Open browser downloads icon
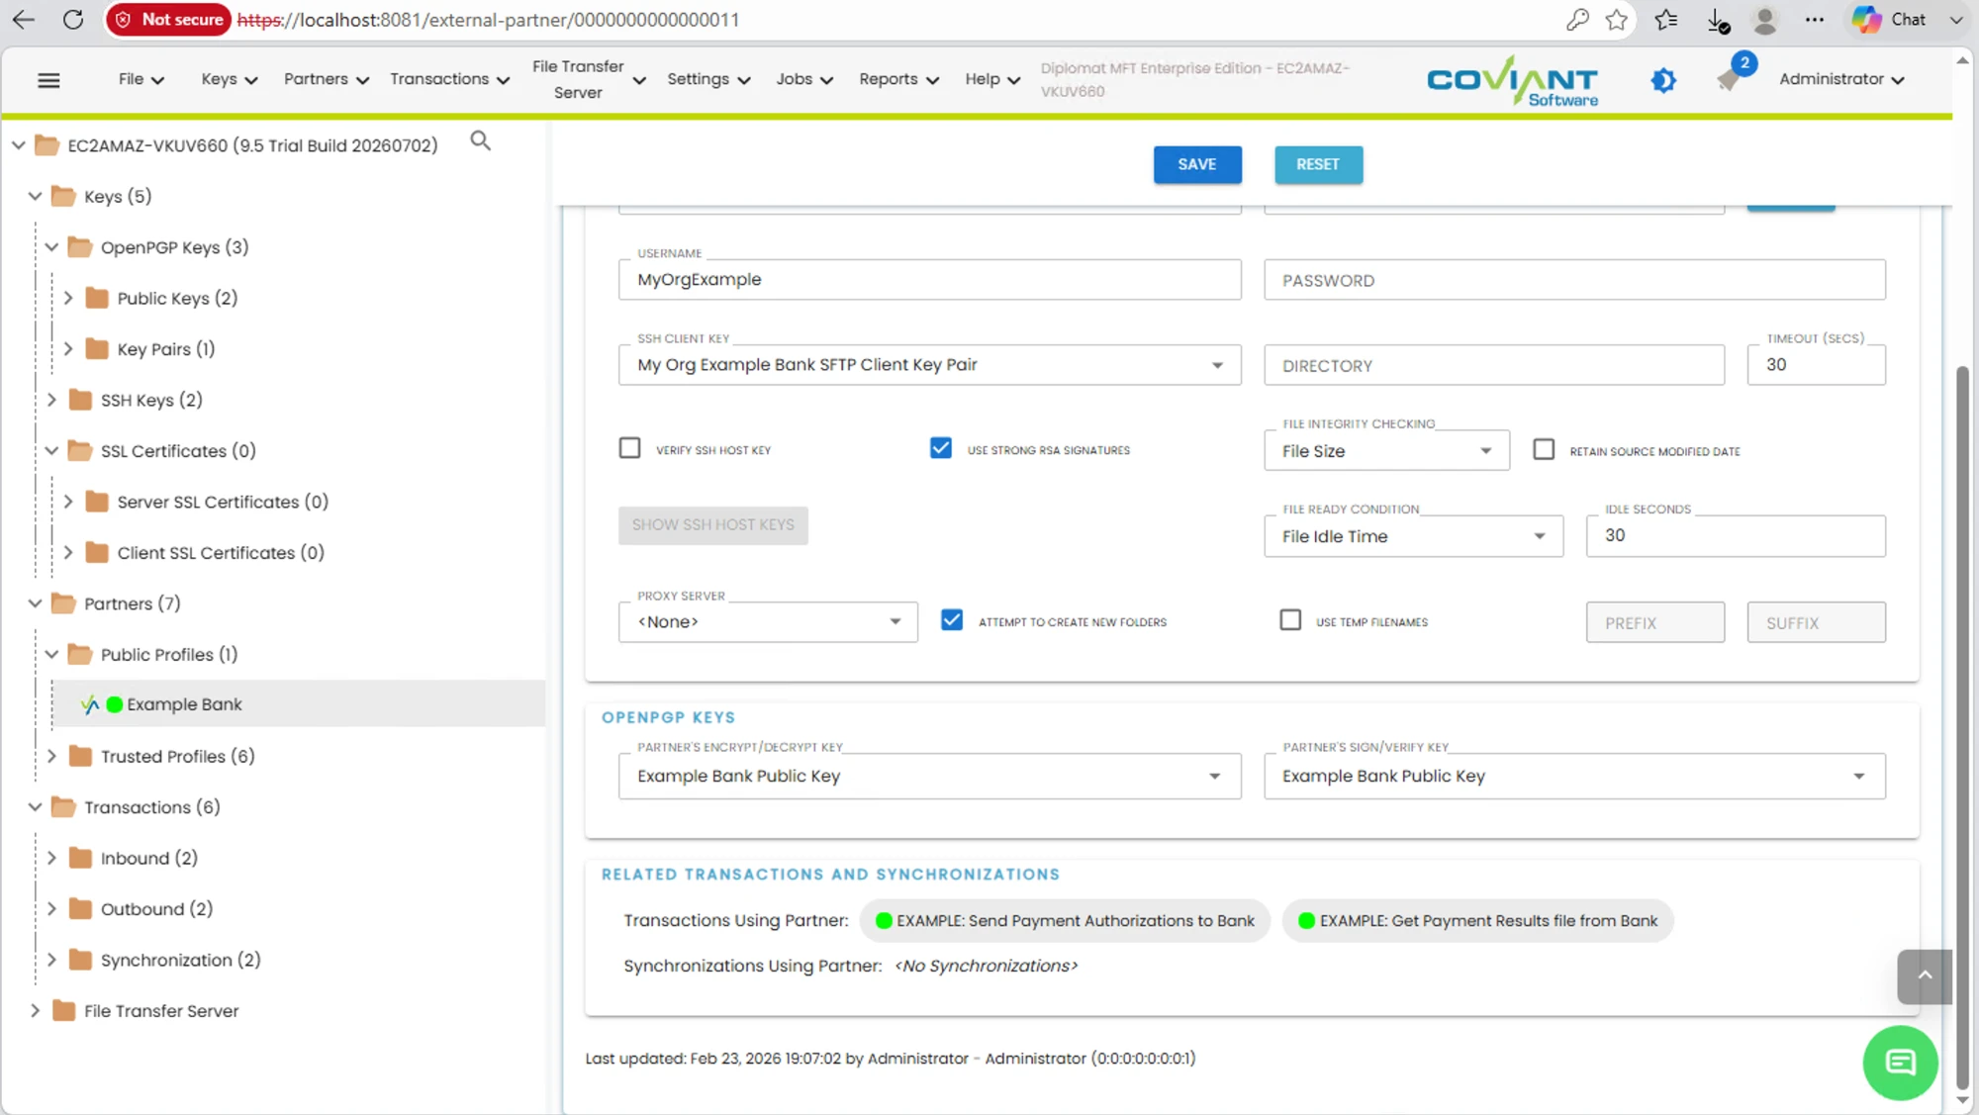Screen dimensions: 1979x1115 pos(1719,20)
